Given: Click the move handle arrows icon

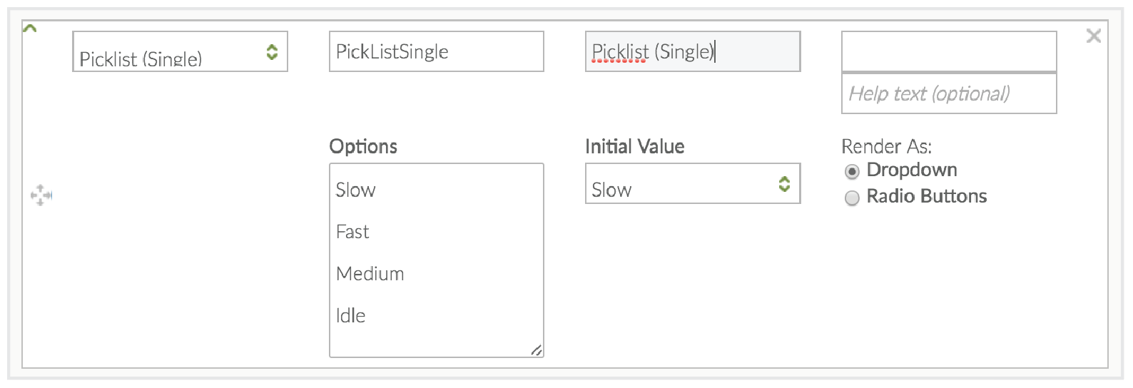Looking at the screenshot, I should (x=41, y=195).
